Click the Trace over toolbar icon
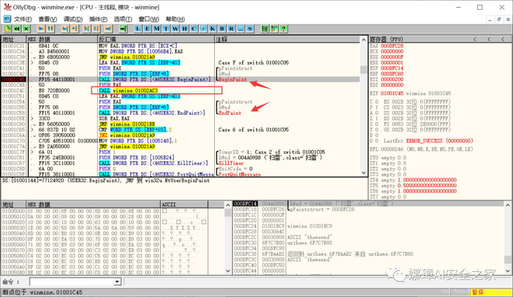 (96, 29)
